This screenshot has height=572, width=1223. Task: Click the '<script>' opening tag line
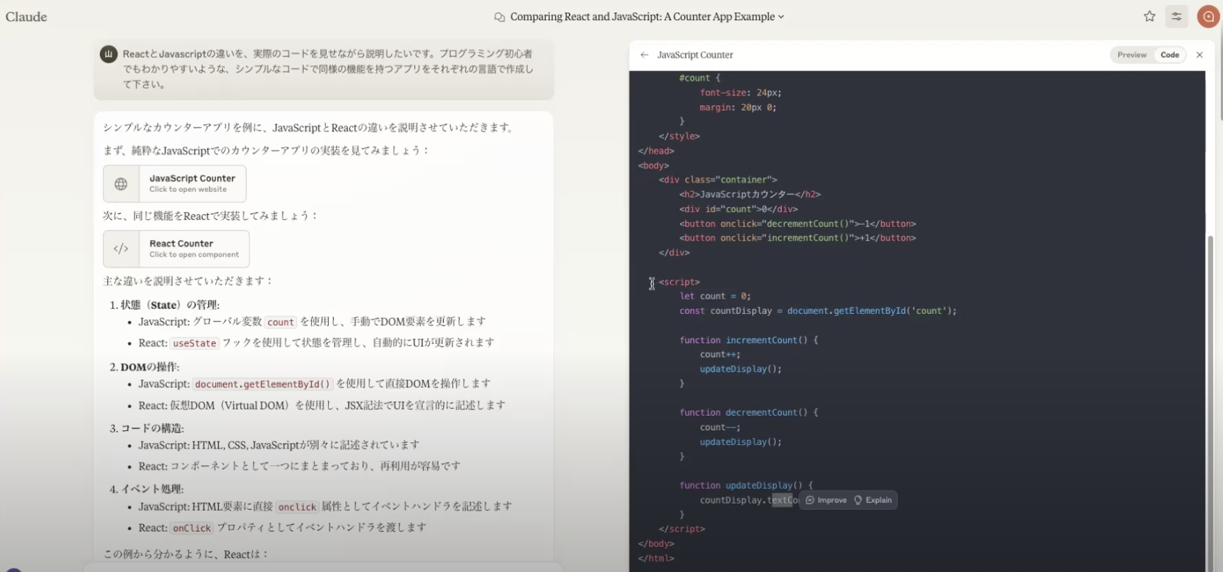(x=679, y=282)
